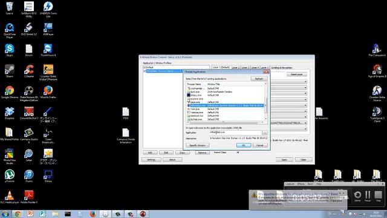The image size is (387, 218).
Task: Open the Camtasia Studio 8 desktop icon
Action: pos(29,136)
